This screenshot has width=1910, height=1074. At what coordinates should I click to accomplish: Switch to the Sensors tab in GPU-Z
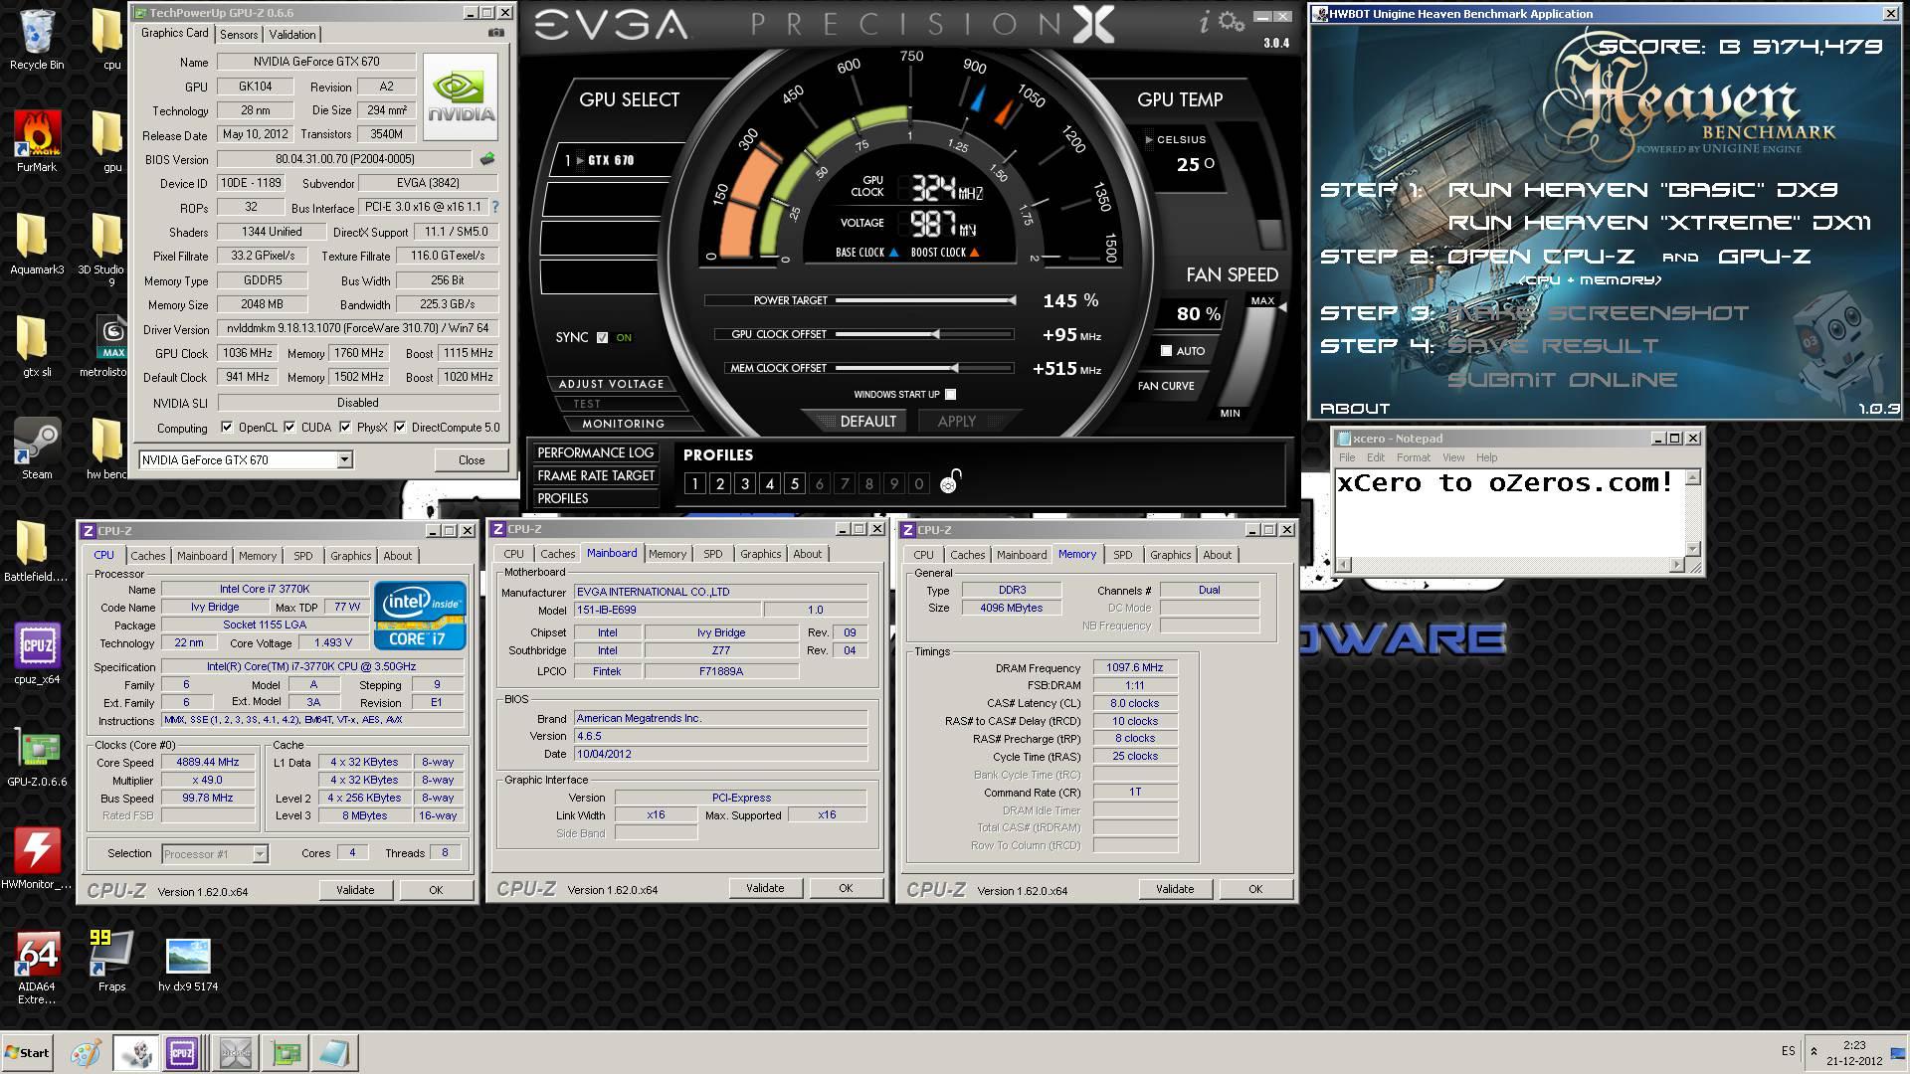(239, 34)
